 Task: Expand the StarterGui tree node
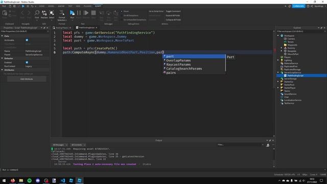278,82
